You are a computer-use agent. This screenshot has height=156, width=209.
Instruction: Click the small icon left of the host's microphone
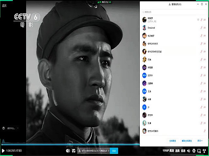[x=198, y=20]
